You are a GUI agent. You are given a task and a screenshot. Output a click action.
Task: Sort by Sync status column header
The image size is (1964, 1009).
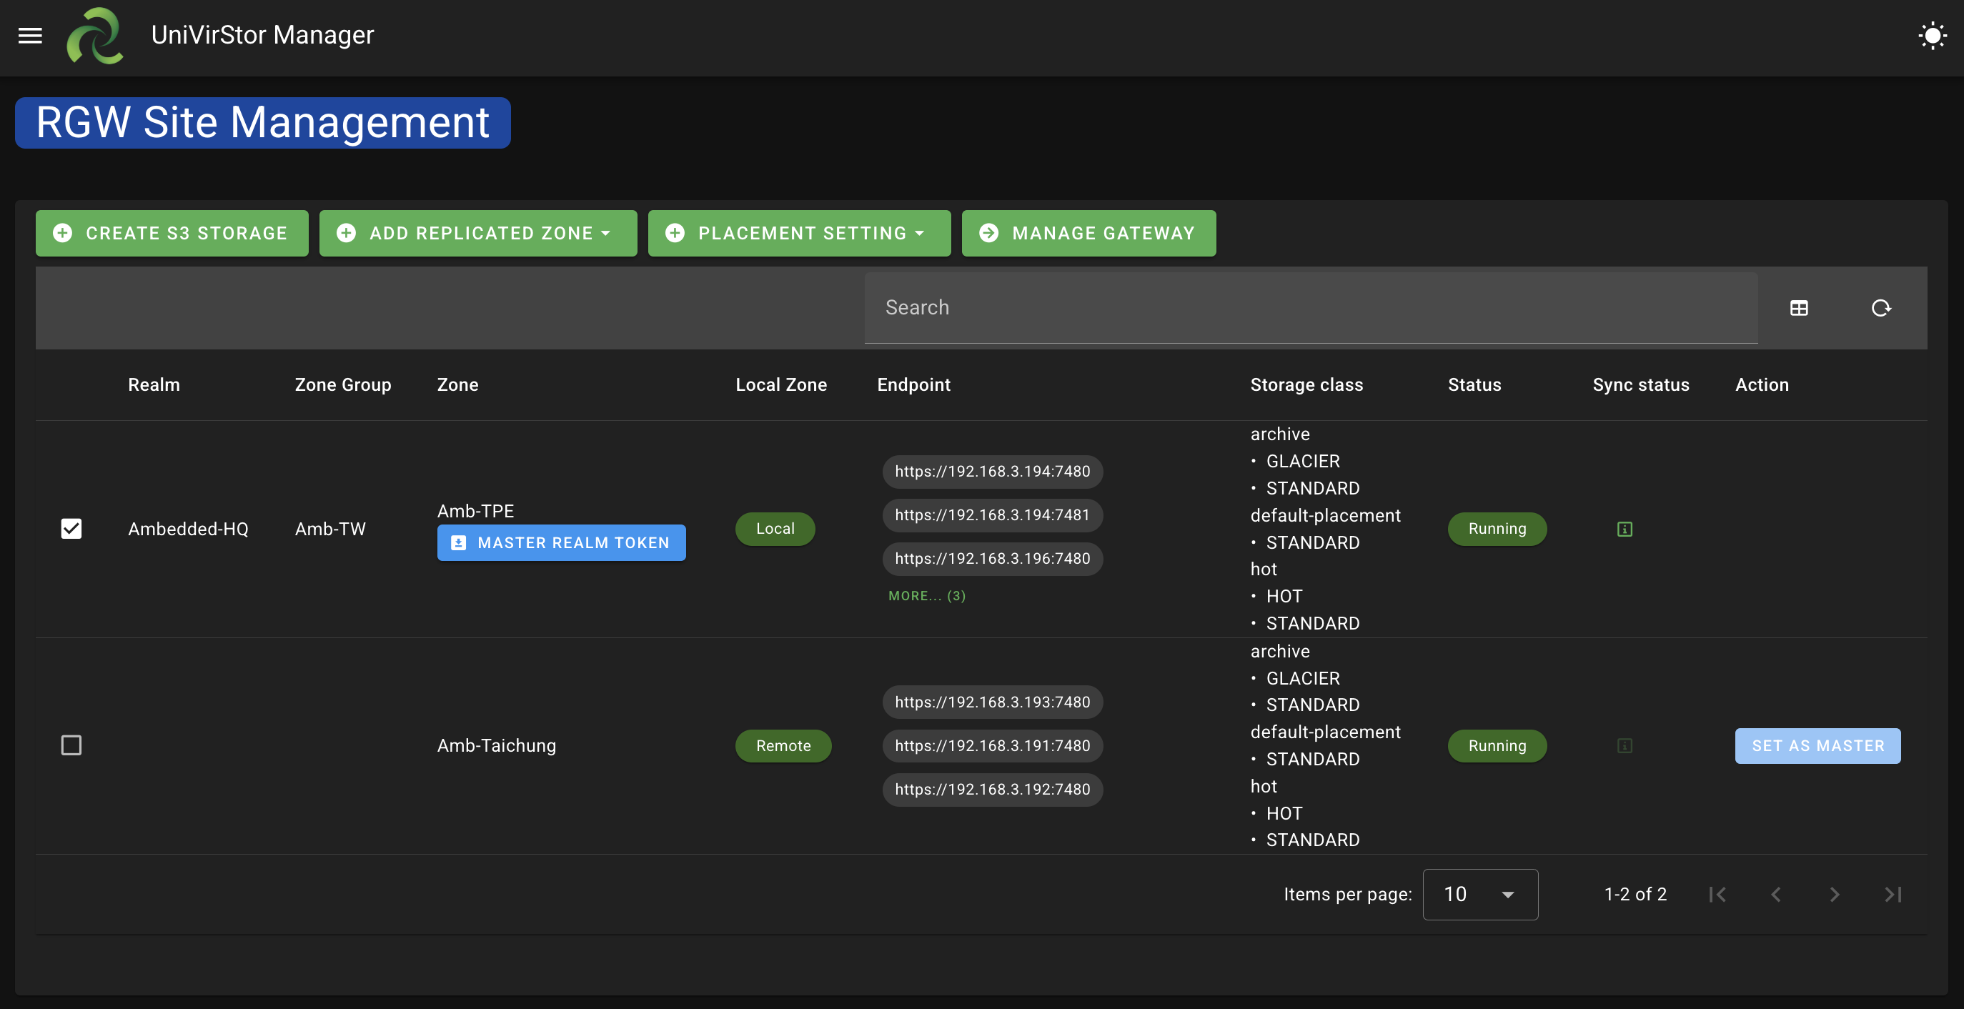[x=1640, y=385]
